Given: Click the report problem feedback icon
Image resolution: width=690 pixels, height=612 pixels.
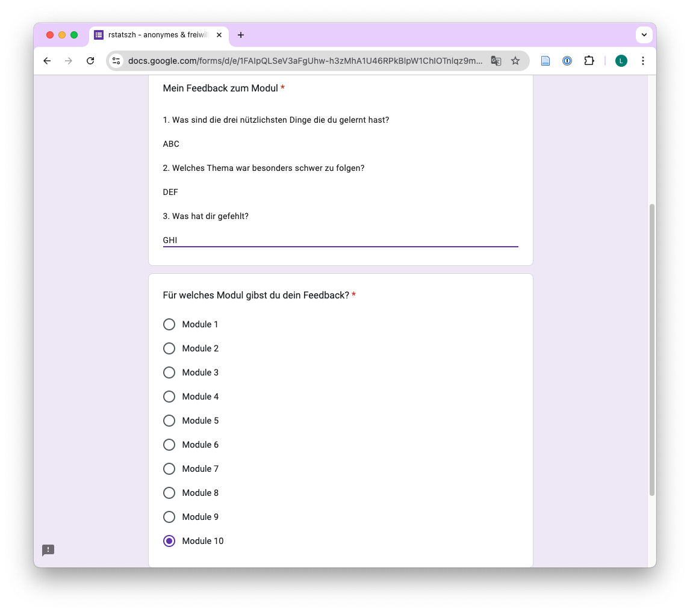Looking at the screenshot, I should point(48,550).
